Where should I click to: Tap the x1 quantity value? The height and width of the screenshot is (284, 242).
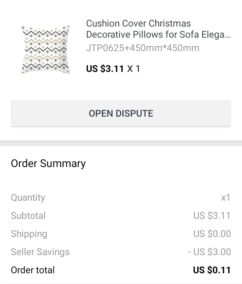pyautogui.click(x=226, y=198)
